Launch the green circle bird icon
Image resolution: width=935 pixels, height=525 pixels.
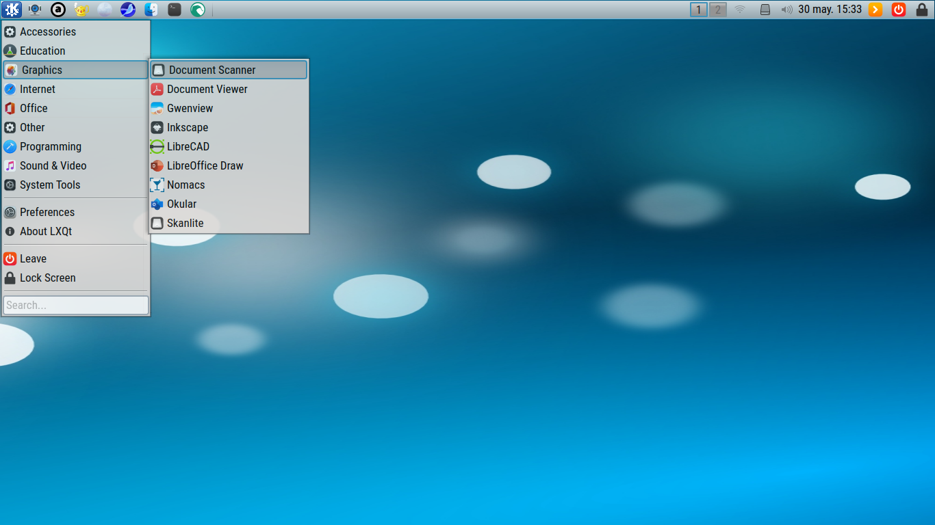click(x=198, y=10)
